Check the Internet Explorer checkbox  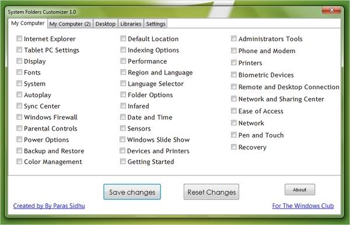pos(19,38)
